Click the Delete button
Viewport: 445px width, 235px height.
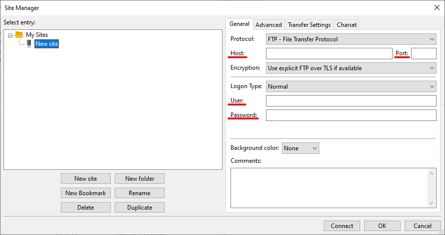[x=86, y=208]
